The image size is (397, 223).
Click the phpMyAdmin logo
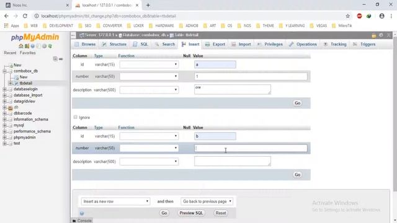point(35,37)
